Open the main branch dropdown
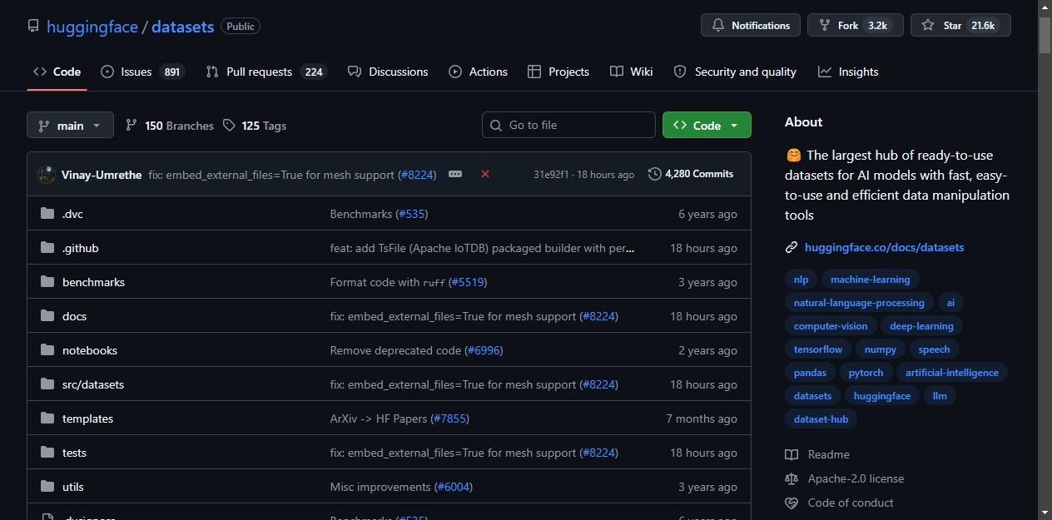The image size is (1052, 520). [70, 126]
